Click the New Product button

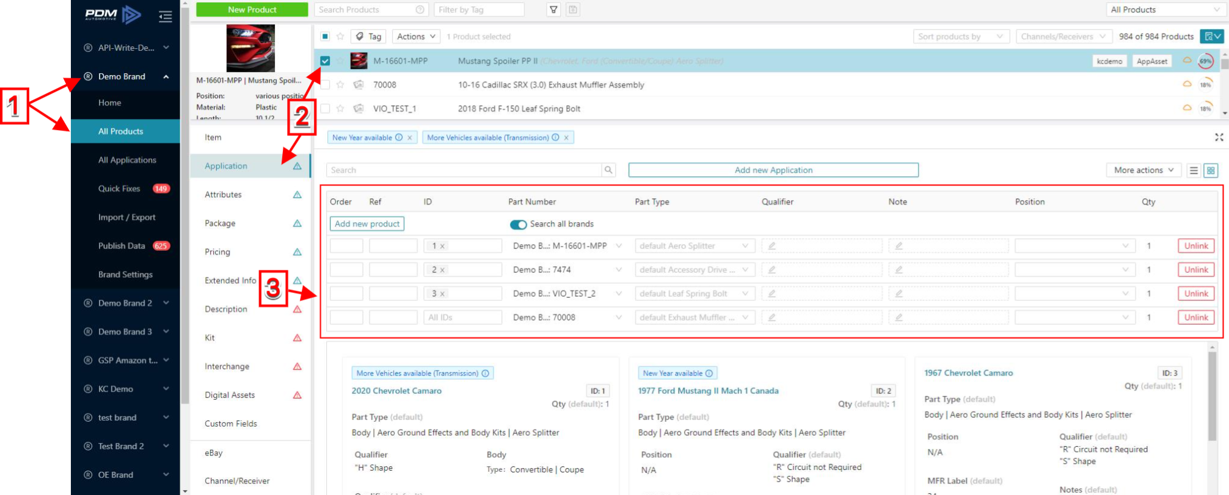[x=252, y=10]
